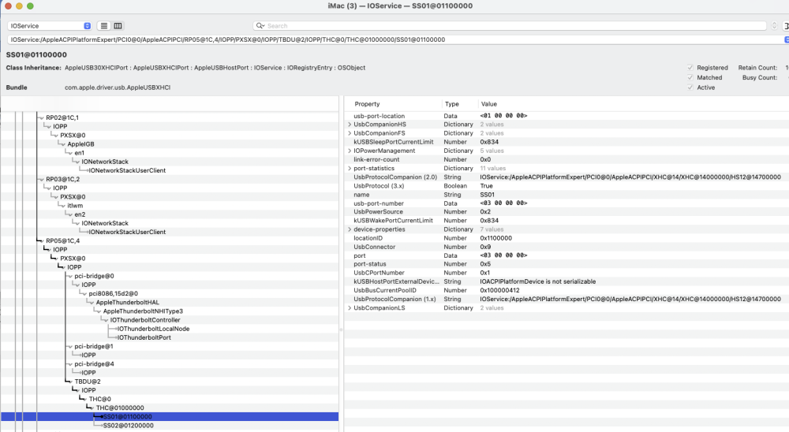Click the search magnifier icon

coord(260,26)
